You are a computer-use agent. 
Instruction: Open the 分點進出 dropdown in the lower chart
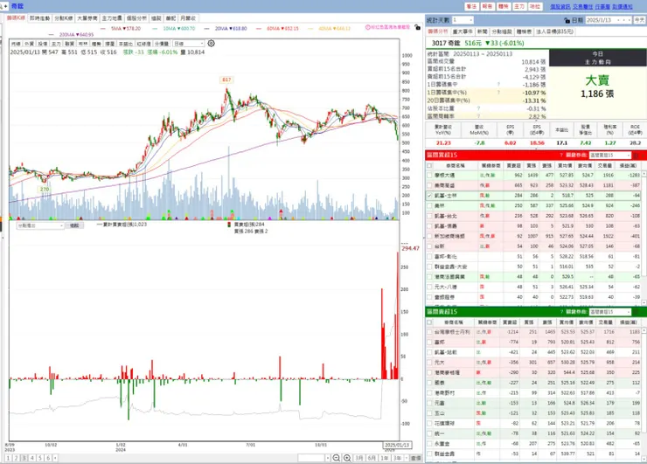pos(40,225)
